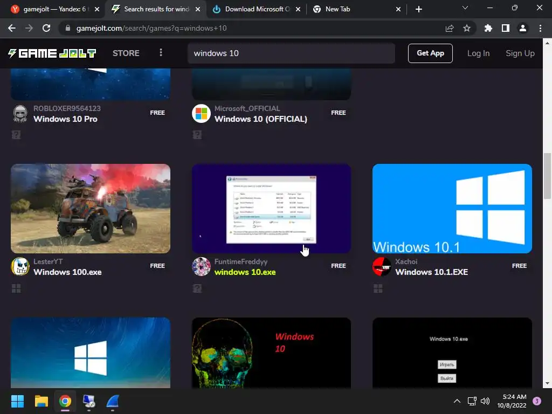Click the Windows platform icon under Windows 100.exe

(x=16, y=289)
